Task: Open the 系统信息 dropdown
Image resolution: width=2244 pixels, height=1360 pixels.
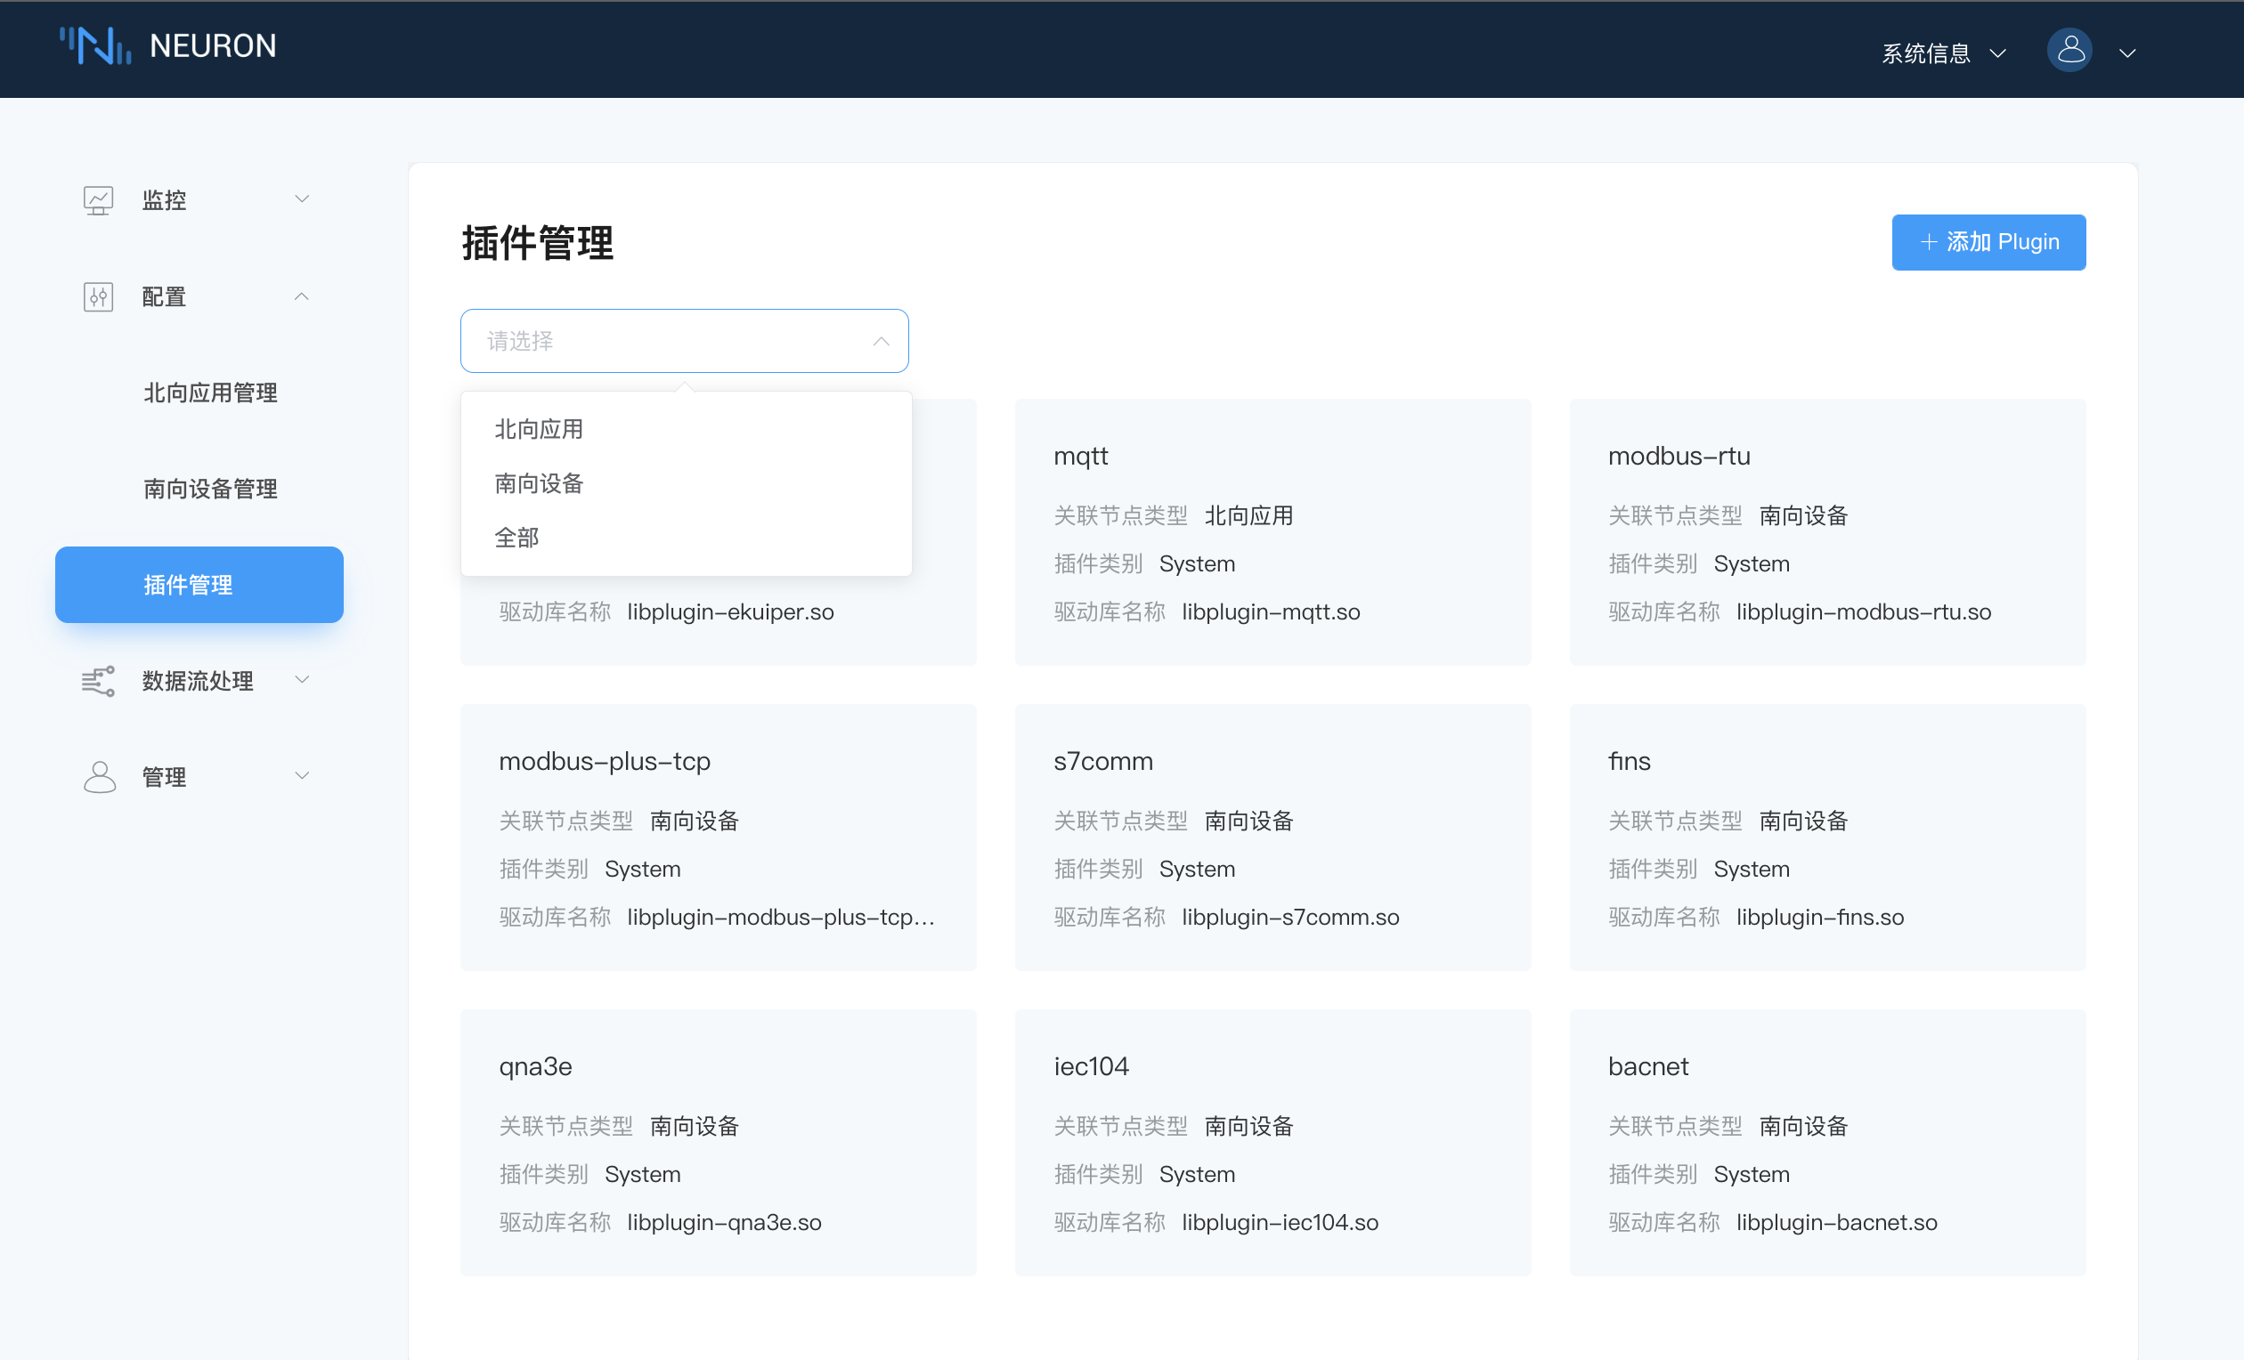Action: point(1943,53)
